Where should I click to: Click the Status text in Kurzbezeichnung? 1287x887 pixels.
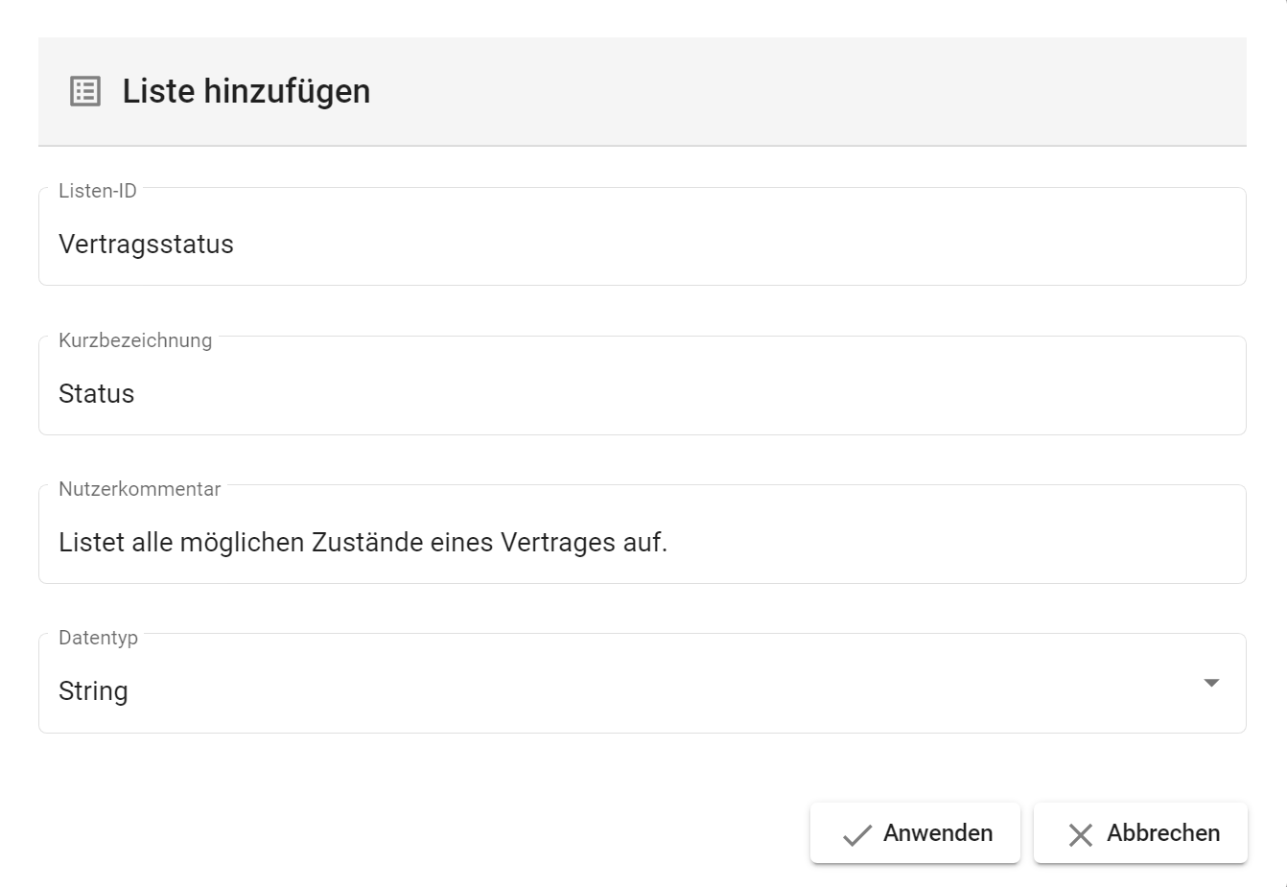click(x=96, y=394)
